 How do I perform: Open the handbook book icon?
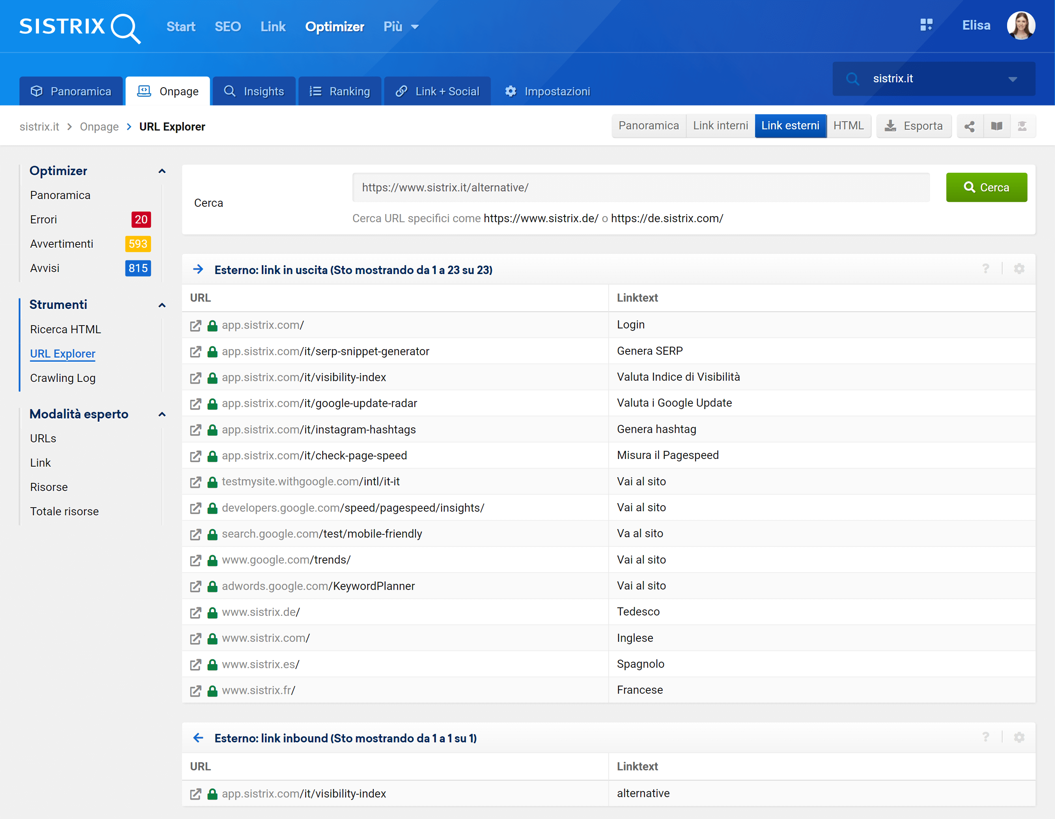[996, 126]
